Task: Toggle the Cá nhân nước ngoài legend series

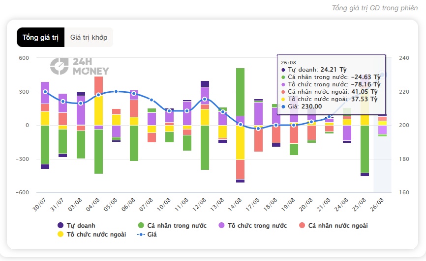Action: (334, 226)
